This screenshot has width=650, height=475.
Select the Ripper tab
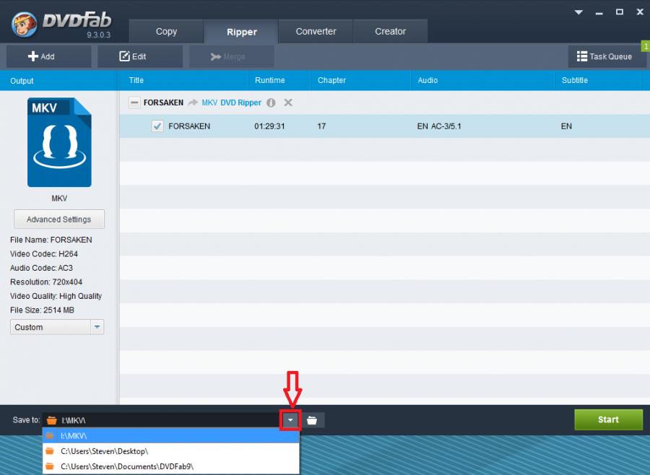(x=242, y=32)
